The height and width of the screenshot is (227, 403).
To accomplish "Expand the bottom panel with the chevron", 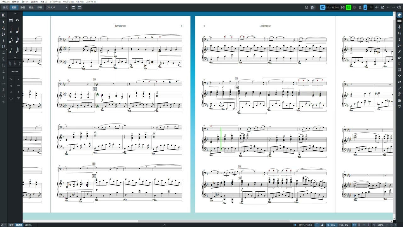I will (164, 225).
